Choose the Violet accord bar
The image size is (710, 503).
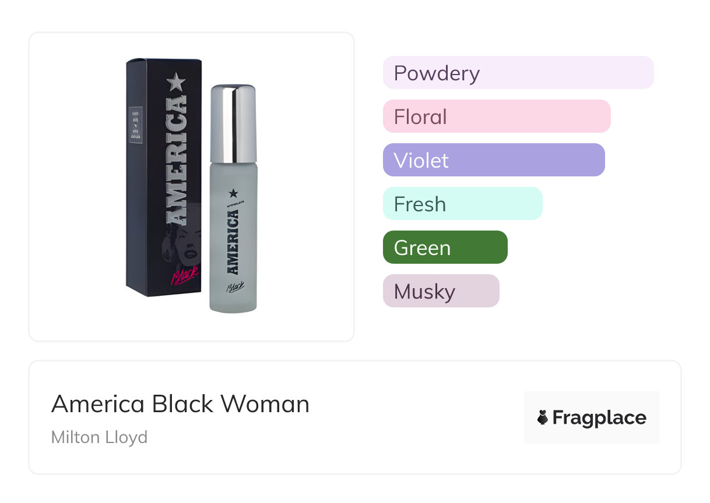tap(493, 160)
